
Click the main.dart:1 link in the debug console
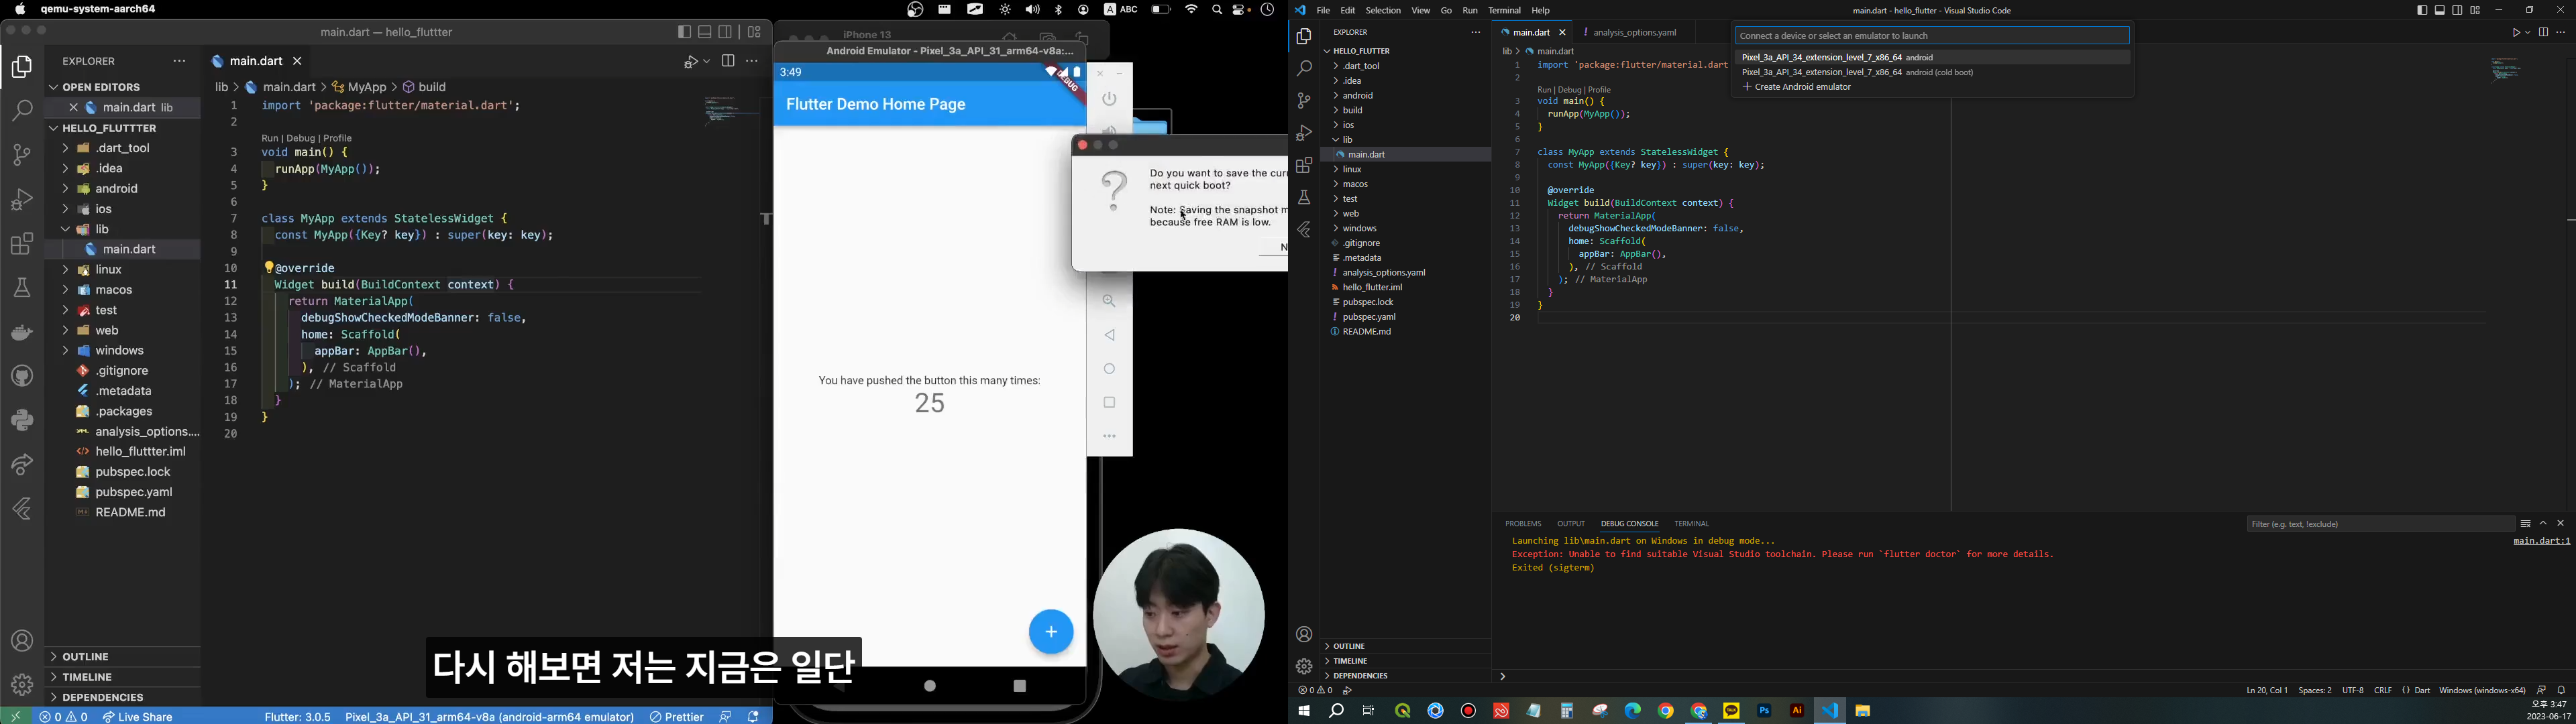pos(2541,542)
